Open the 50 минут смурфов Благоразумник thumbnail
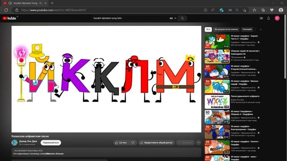 tap(217, 132)
